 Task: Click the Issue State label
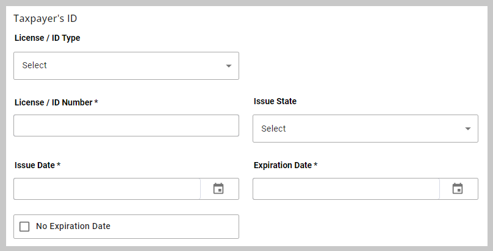[275, 101]
